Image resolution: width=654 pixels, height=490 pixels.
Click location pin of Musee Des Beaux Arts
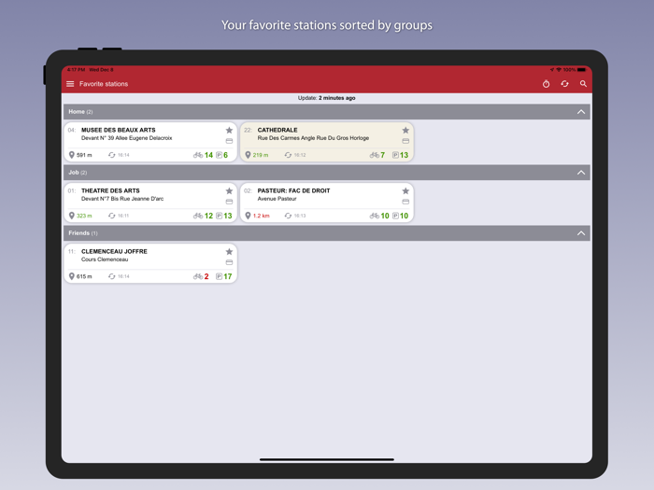72,155
